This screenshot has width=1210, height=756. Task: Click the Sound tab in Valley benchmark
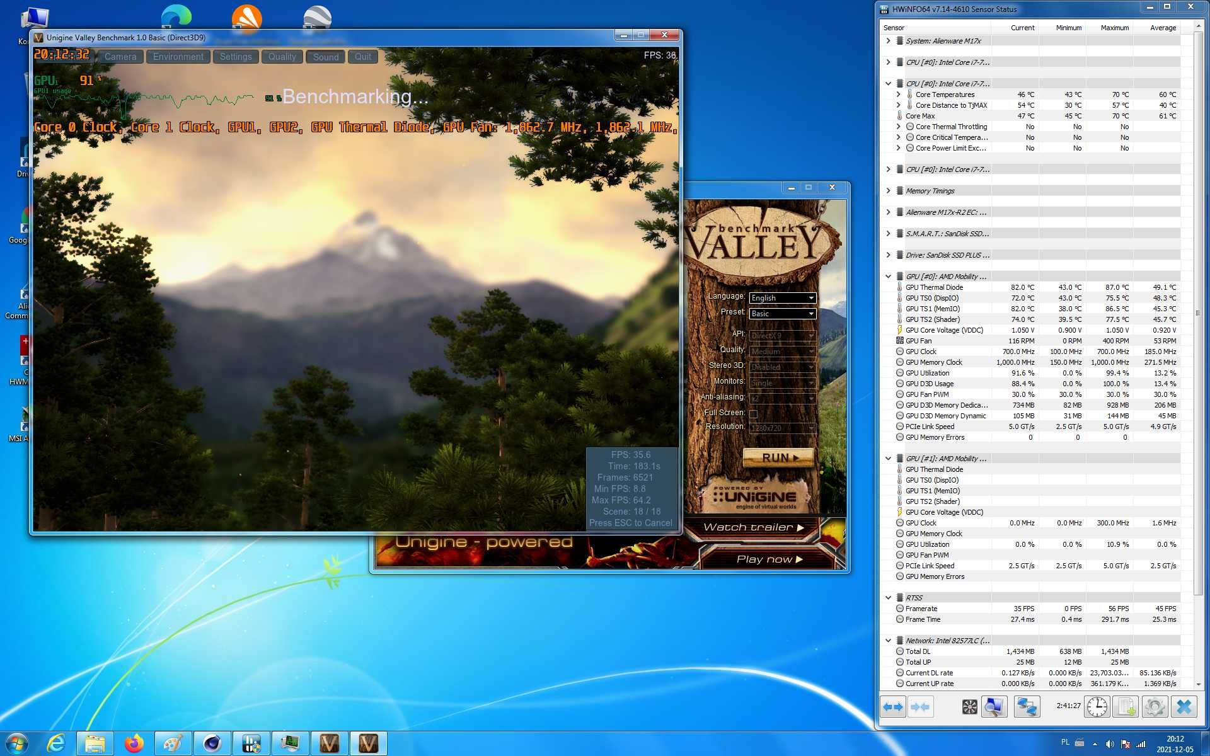326,55
